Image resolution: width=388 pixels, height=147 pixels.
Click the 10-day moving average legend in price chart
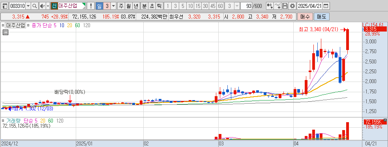click(x=62, y=25)
